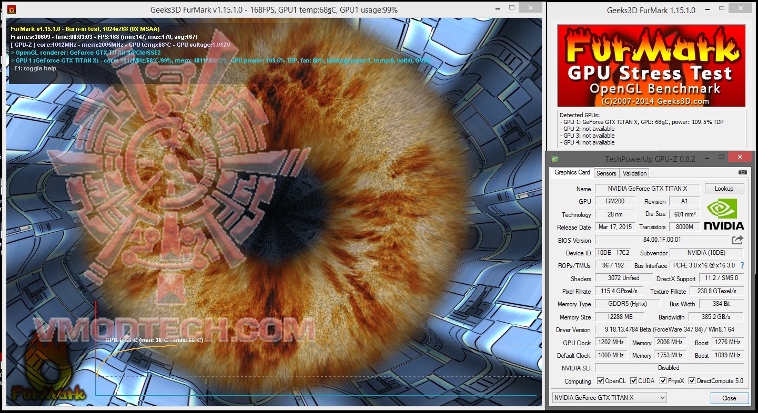Image resolution: width=758 pixels, height=413 pixels.
Task: Click the "GPU 1: GeForce GTX TITAN X" detected GPU line
Action: (x=641, y=122)
